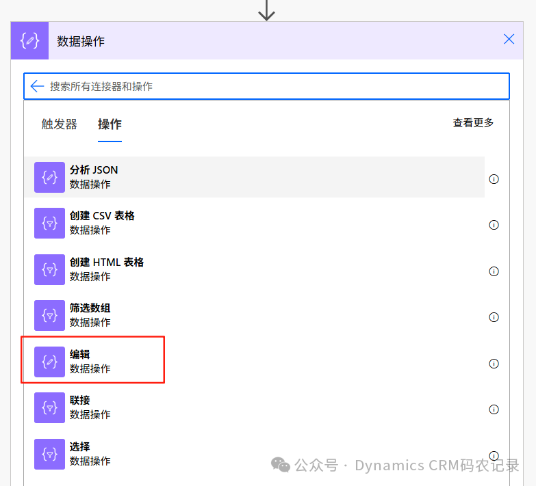Click the 查看更多 link
The width and height of the screenshot is (536, 486).
(x=473, y=123)
